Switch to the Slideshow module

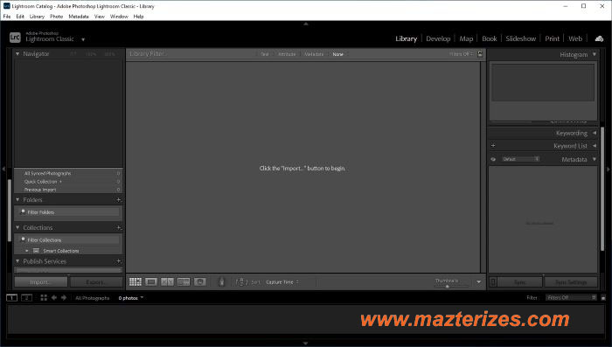tap(521, 38)
